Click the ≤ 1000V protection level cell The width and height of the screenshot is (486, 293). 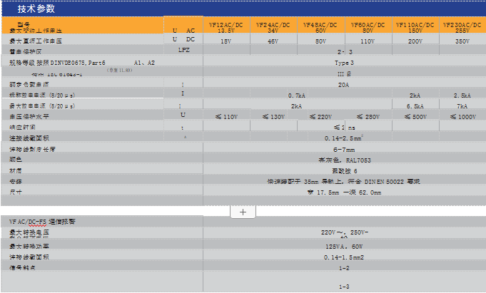462,116
